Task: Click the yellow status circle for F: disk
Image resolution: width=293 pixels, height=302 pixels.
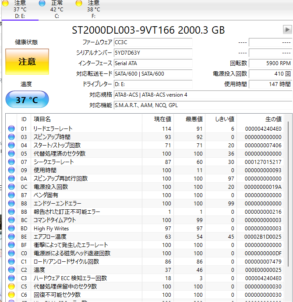Action: click(79, 3)
